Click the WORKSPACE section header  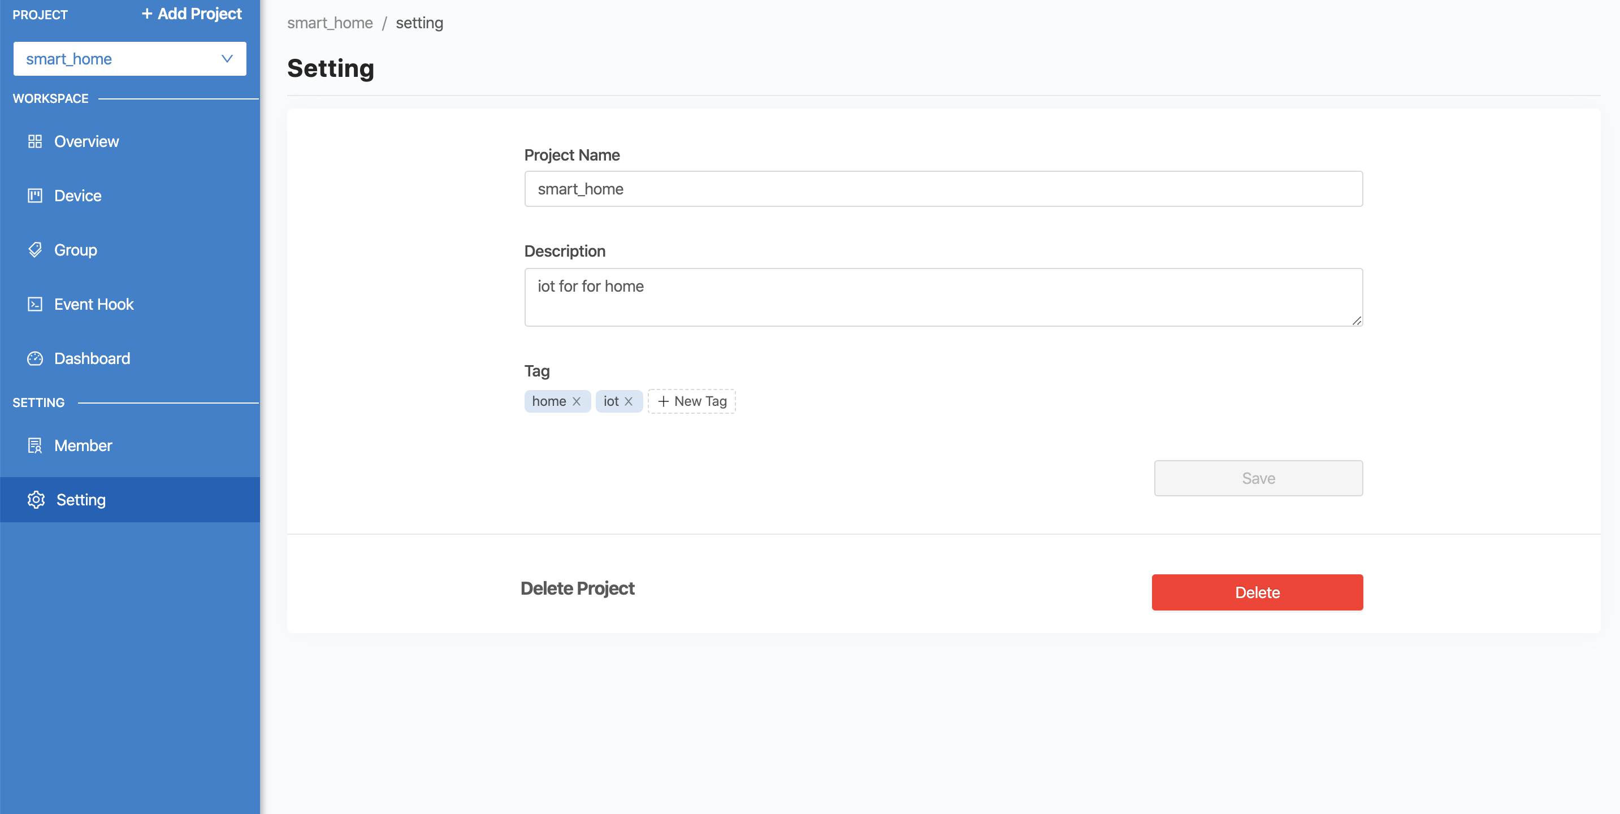point(50,98)
